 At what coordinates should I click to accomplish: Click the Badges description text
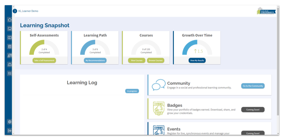(201, 111)
